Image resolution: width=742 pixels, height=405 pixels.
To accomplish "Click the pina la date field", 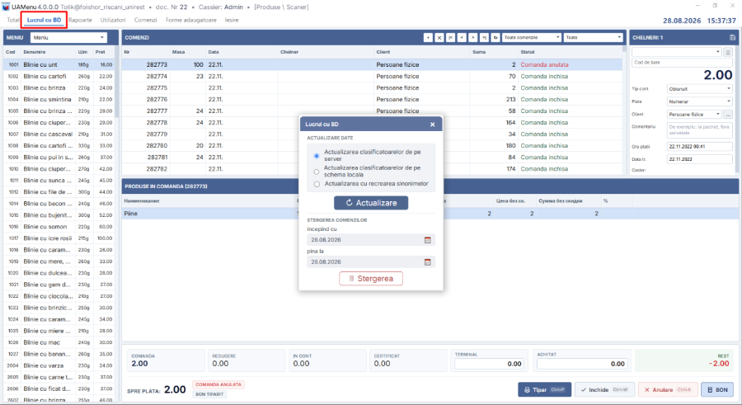I will [x=371, y=262].
